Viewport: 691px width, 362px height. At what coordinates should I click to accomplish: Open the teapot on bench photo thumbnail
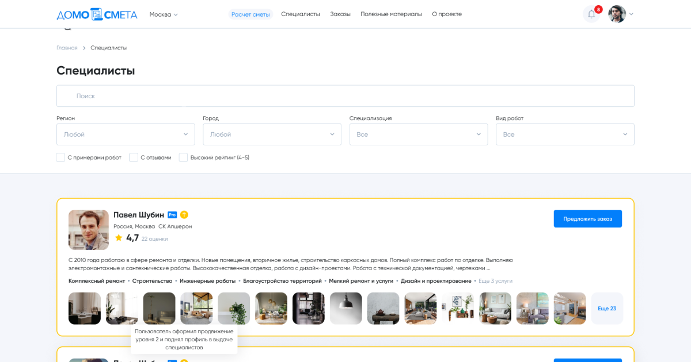tap(384, 309)
